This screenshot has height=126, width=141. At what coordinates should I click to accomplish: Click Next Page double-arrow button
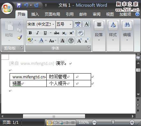coord(138,111)
